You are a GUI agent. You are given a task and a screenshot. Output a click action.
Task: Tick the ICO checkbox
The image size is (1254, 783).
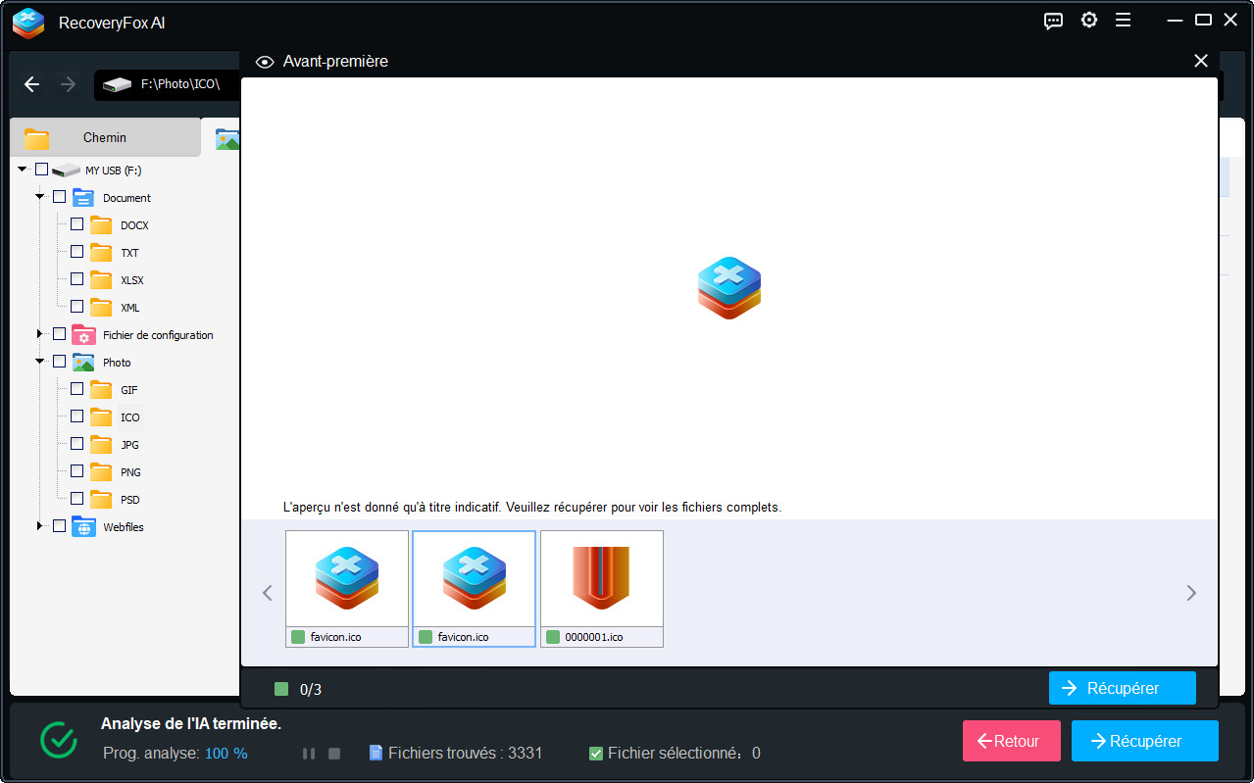click(76, 416)
